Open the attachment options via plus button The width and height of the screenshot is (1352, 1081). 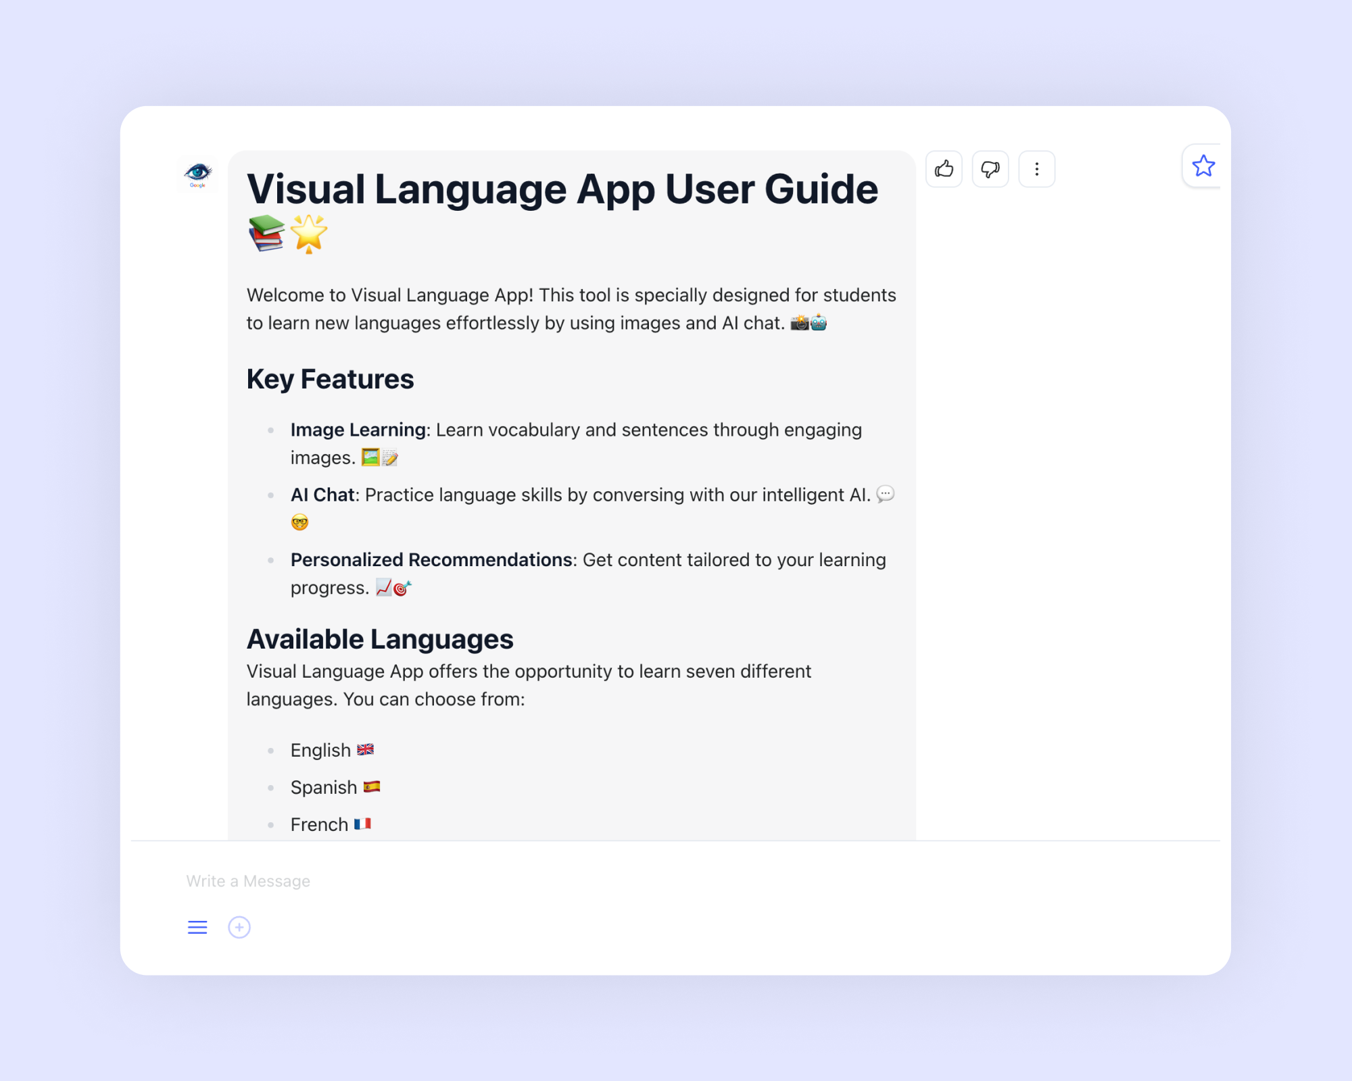pyautogui.click(x=239, y=928)
